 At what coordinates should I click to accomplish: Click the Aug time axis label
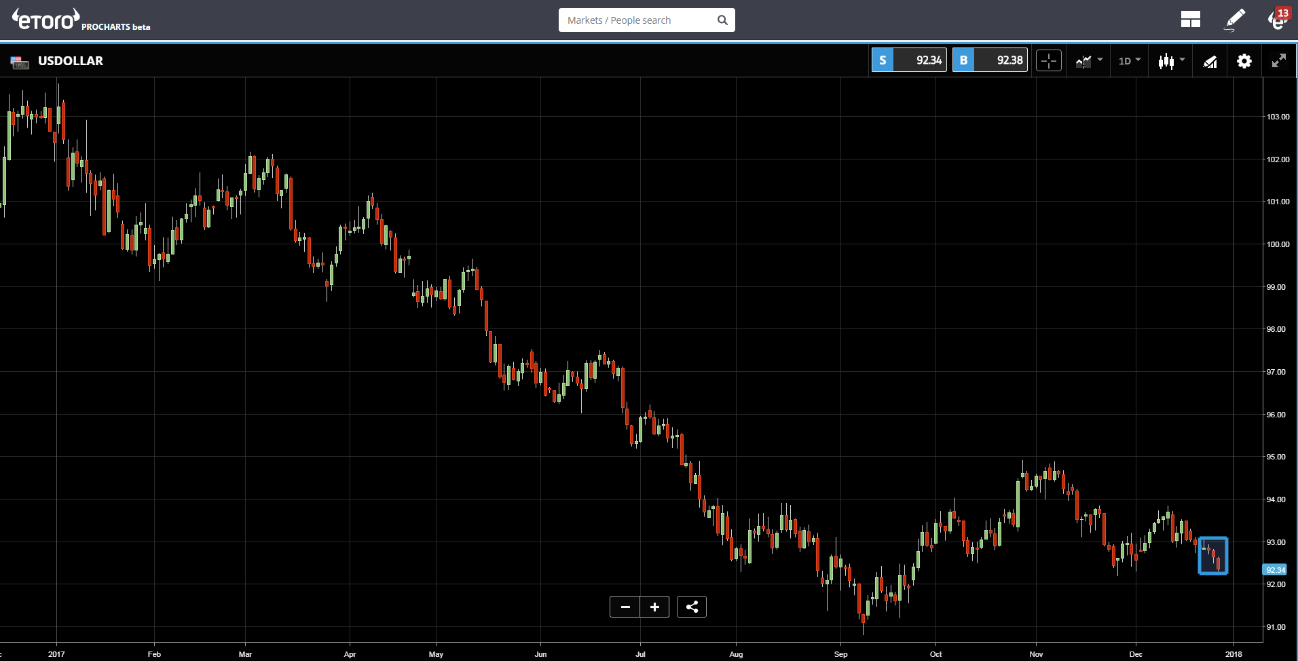tap(736, 654)
